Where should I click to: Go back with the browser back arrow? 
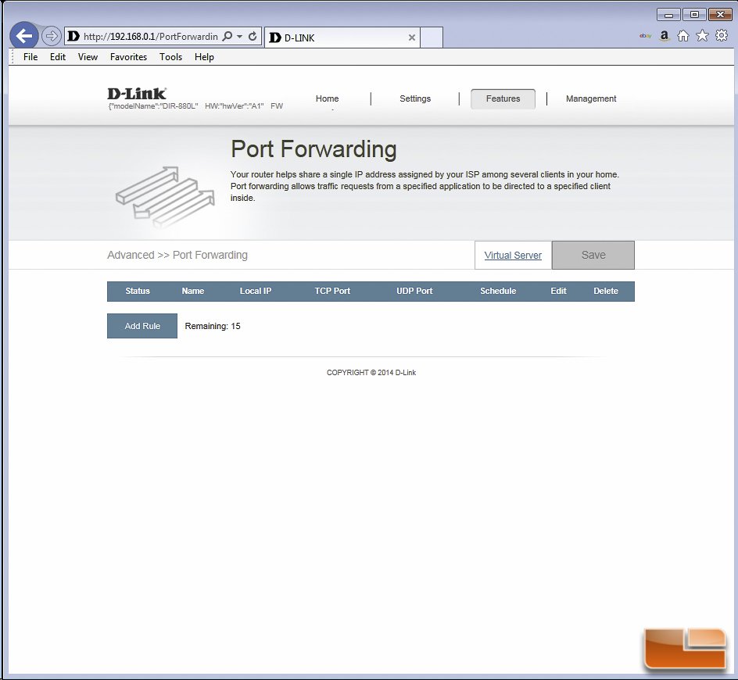click(24, 35)
